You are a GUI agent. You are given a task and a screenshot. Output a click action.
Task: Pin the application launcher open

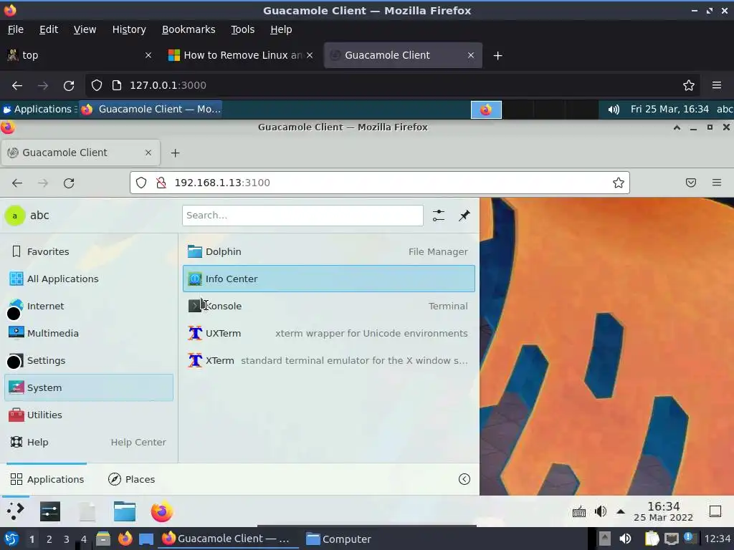coord(464,215)
